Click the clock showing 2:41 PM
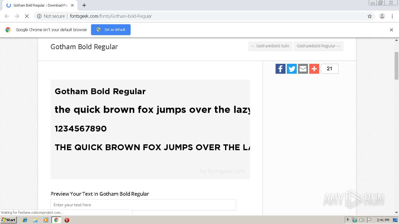This screenshot has height=224, width=399. tap(383, 220)
